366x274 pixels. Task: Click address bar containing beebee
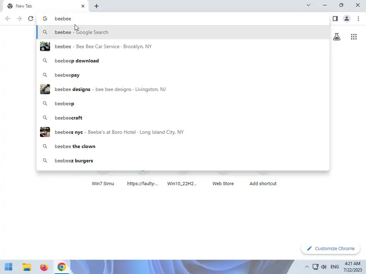(183, 19)
